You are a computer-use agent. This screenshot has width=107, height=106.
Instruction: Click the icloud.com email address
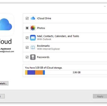[x=7, y=51]
